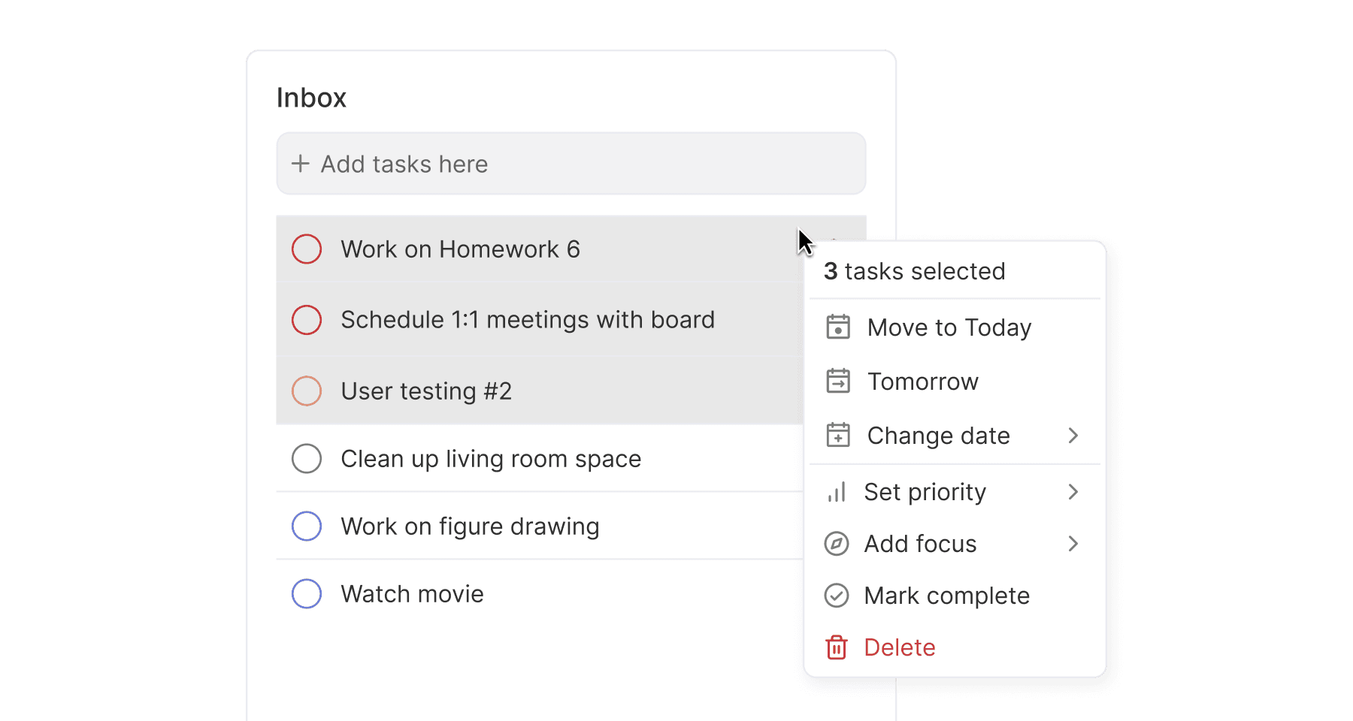Open the Set priority submenu arrow

click(x=1073, y=492)
